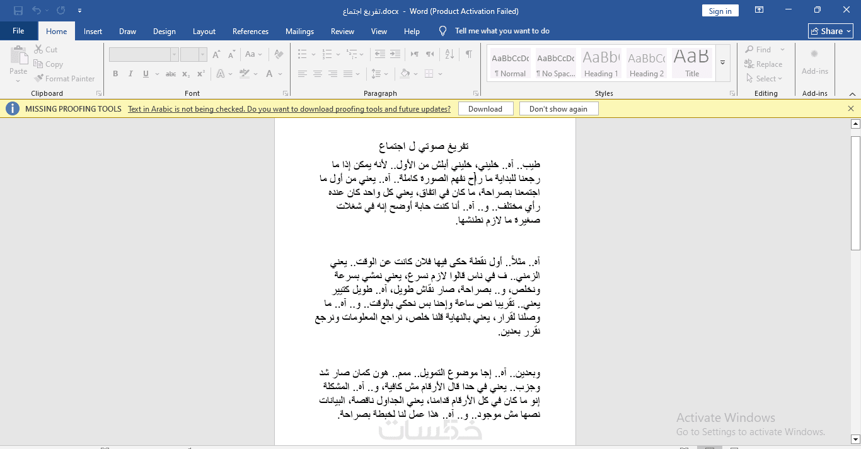The height and width of the screenshot is (449, 861).
Task: Click the Text Effects outlined A icon
Action: pyautogui.click(x=221, y=74)
